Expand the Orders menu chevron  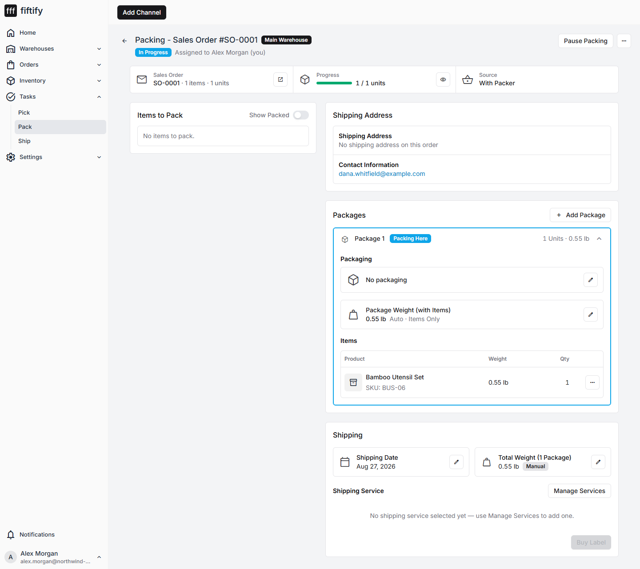point(99,65)
